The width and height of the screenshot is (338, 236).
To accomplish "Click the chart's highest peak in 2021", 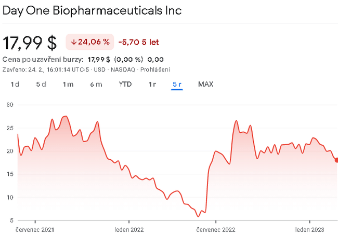I will (x=66, y=116).
